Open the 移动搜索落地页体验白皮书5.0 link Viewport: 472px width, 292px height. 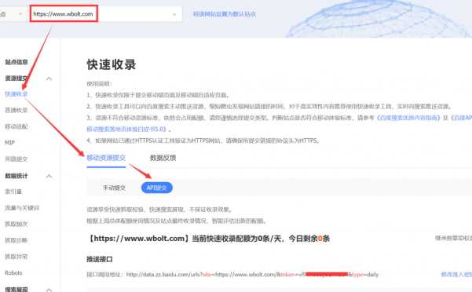click(127, 130)
